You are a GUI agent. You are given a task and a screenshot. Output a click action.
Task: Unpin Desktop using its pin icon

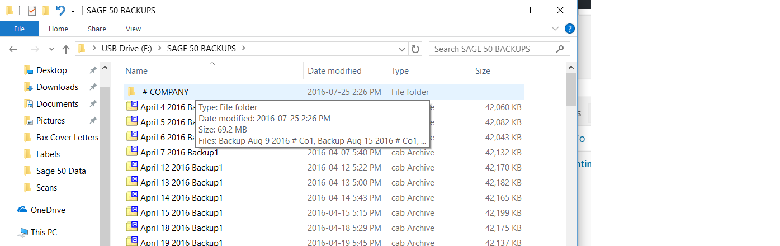click(93, 70)
